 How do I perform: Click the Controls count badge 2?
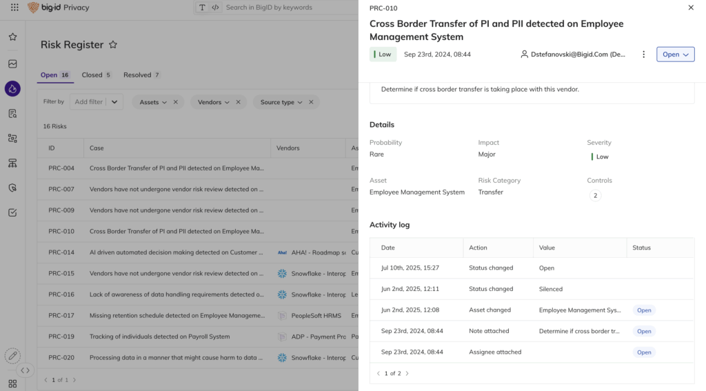(x=595, y=196)
